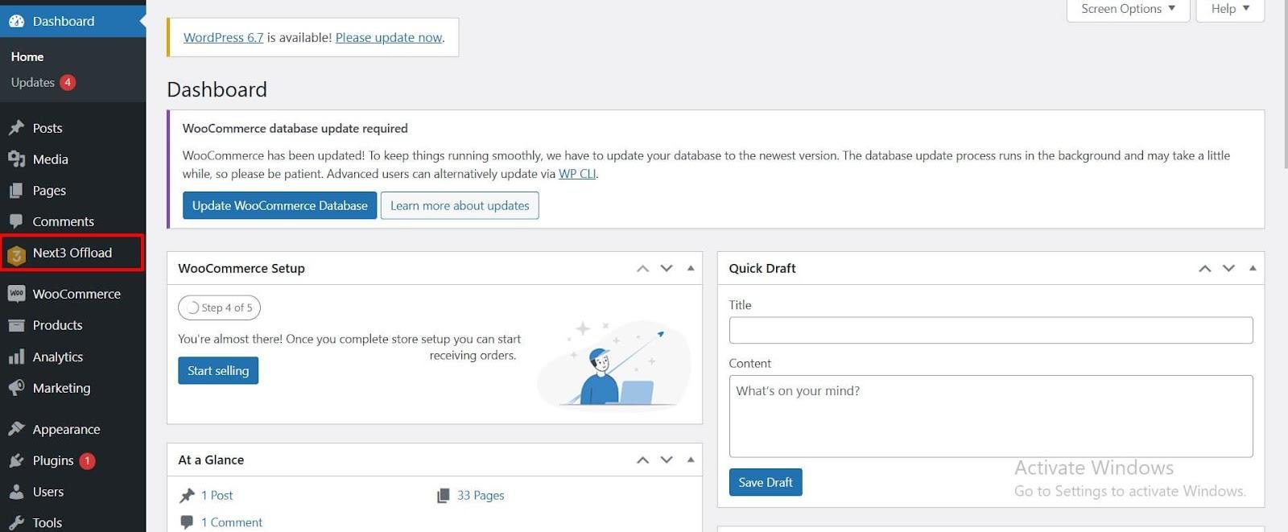Click the Analytics bar chart icon
The width and height of the screenshot is (1288, 532).
[x=16, y=357]
